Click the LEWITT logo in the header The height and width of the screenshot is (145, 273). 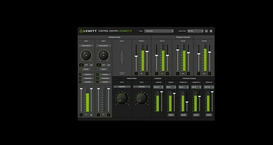88,31
